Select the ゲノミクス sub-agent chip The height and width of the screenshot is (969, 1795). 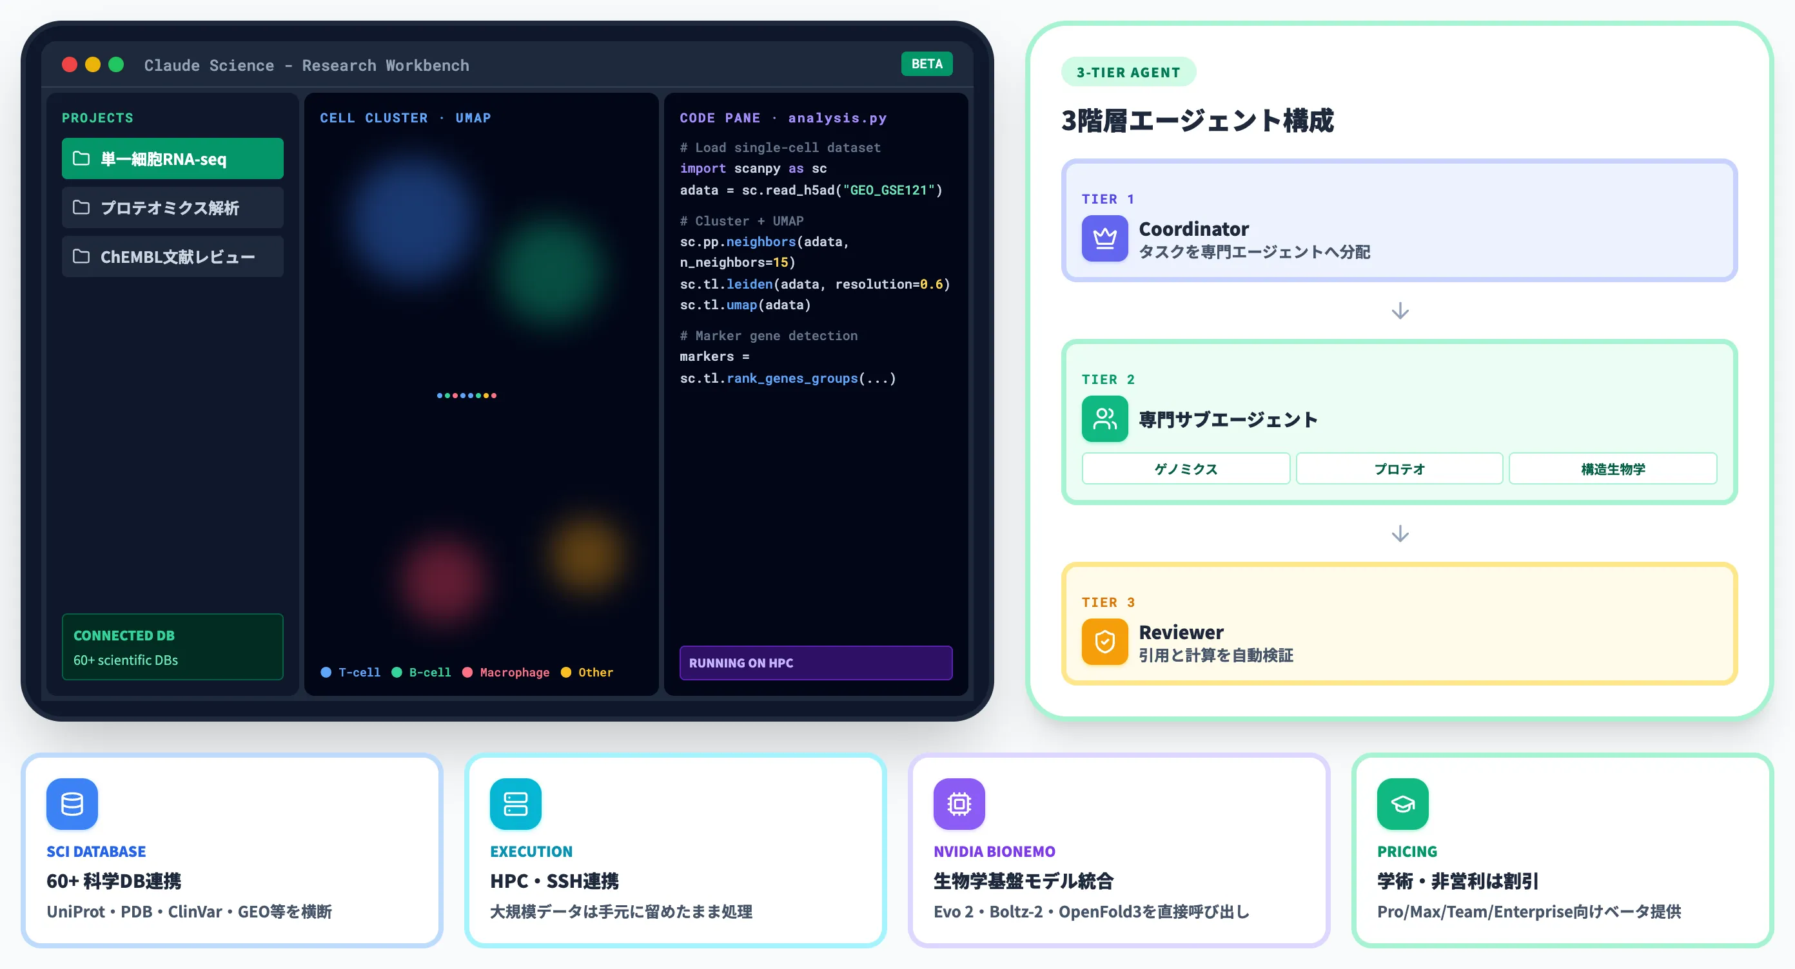click(x=1185, y=468)
